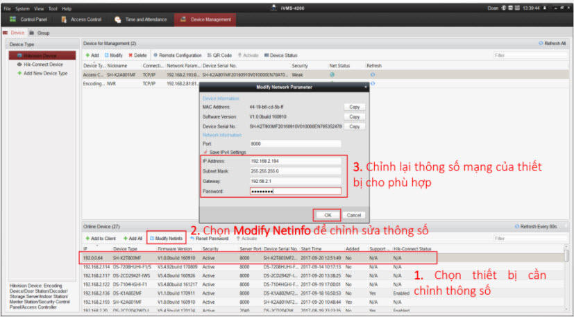Click Modify Netinfo in Online Device

[166, 238]
